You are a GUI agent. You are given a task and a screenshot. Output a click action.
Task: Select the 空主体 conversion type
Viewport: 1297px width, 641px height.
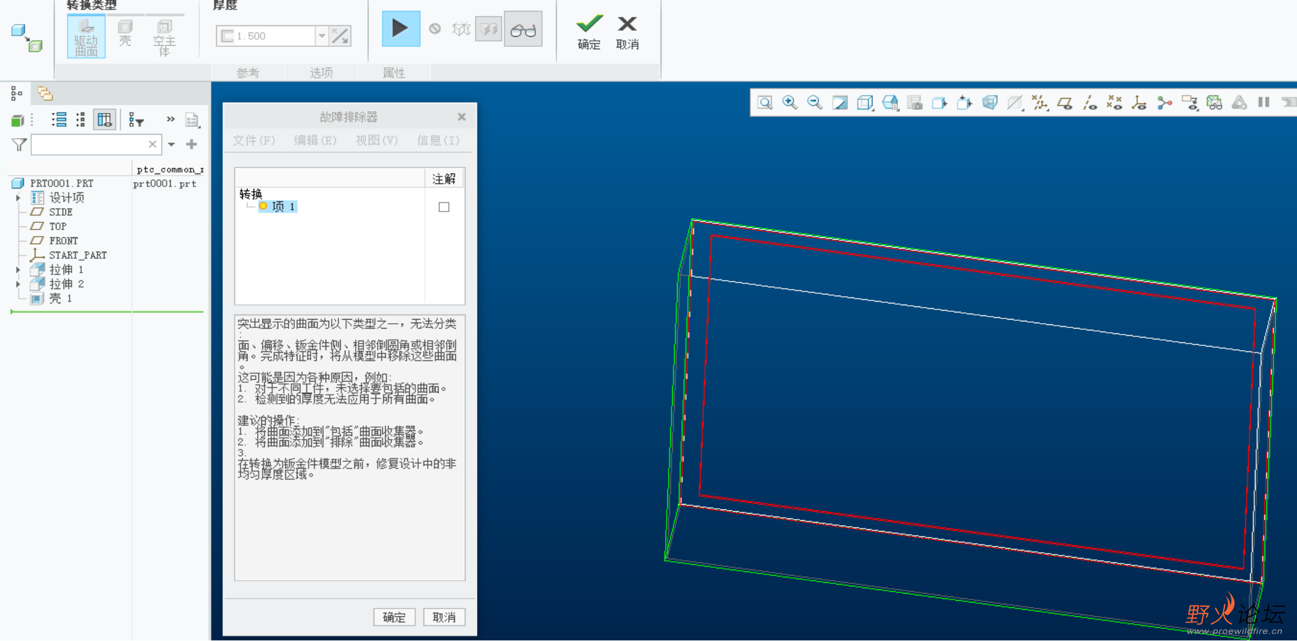click(x=164, y=37)
